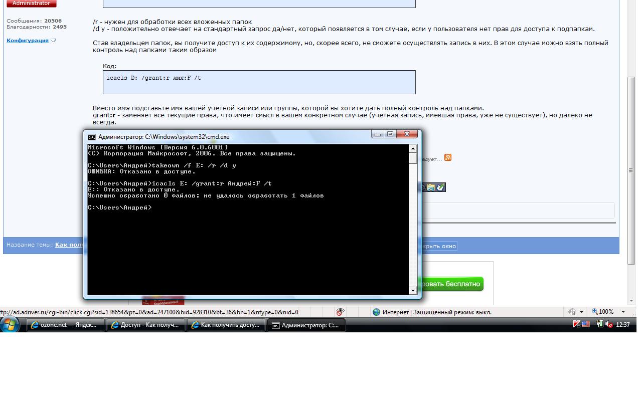Viewport: 642px width, 401px height.
Task: Click the cmd scrollbar down arrow
Action: point(413,290)
